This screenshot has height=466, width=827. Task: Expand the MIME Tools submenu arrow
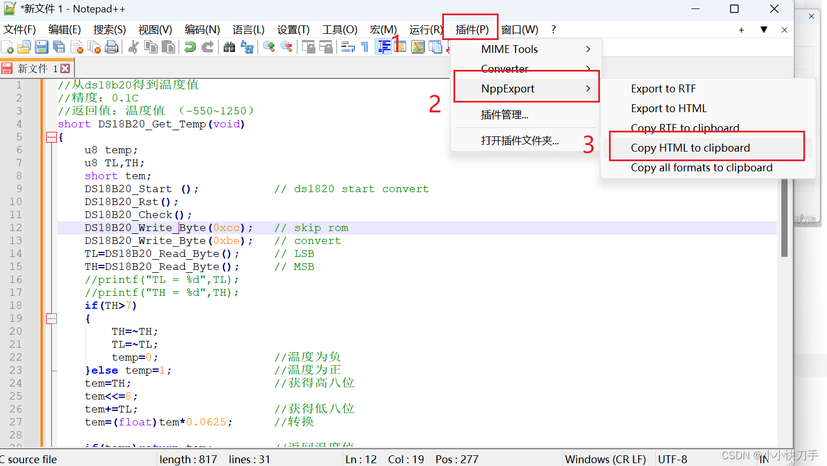[x=588, y=49]
